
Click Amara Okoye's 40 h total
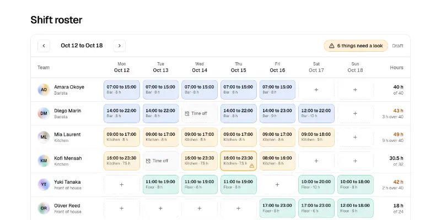click(398, 87)
